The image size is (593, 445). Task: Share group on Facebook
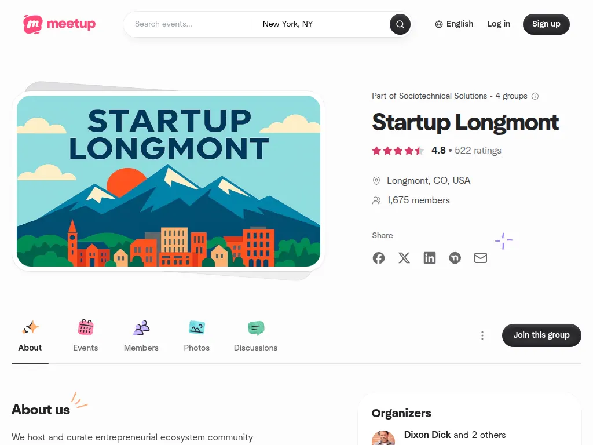(x=379, y=258)
